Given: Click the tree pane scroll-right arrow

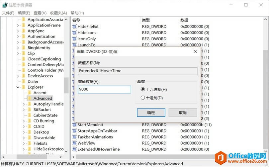Looking at the screenshot, I should (x=60, y=157).
